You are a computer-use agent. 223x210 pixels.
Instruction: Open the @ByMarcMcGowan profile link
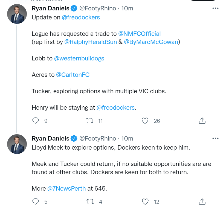[151, 42]
